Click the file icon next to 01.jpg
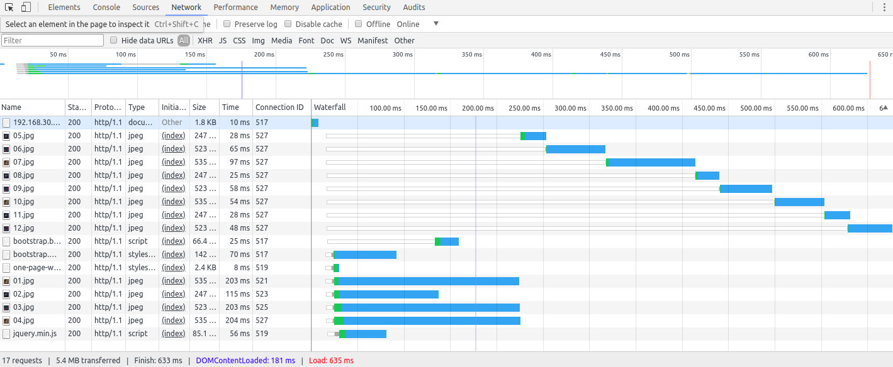The width and height of the screenshot is (893, 367). pos(6,281)
